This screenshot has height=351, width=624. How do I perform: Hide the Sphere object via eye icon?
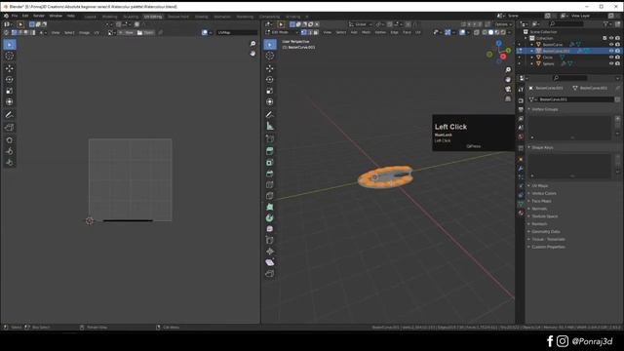pyautogui.click(x=611, y=63)
